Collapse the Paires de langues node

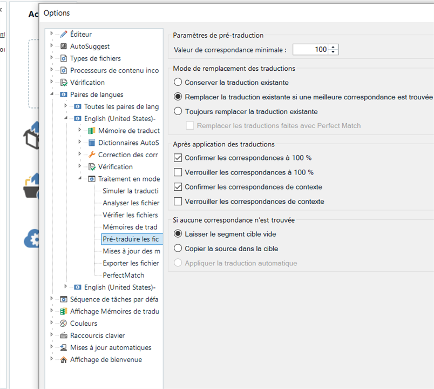click(52, 94)
